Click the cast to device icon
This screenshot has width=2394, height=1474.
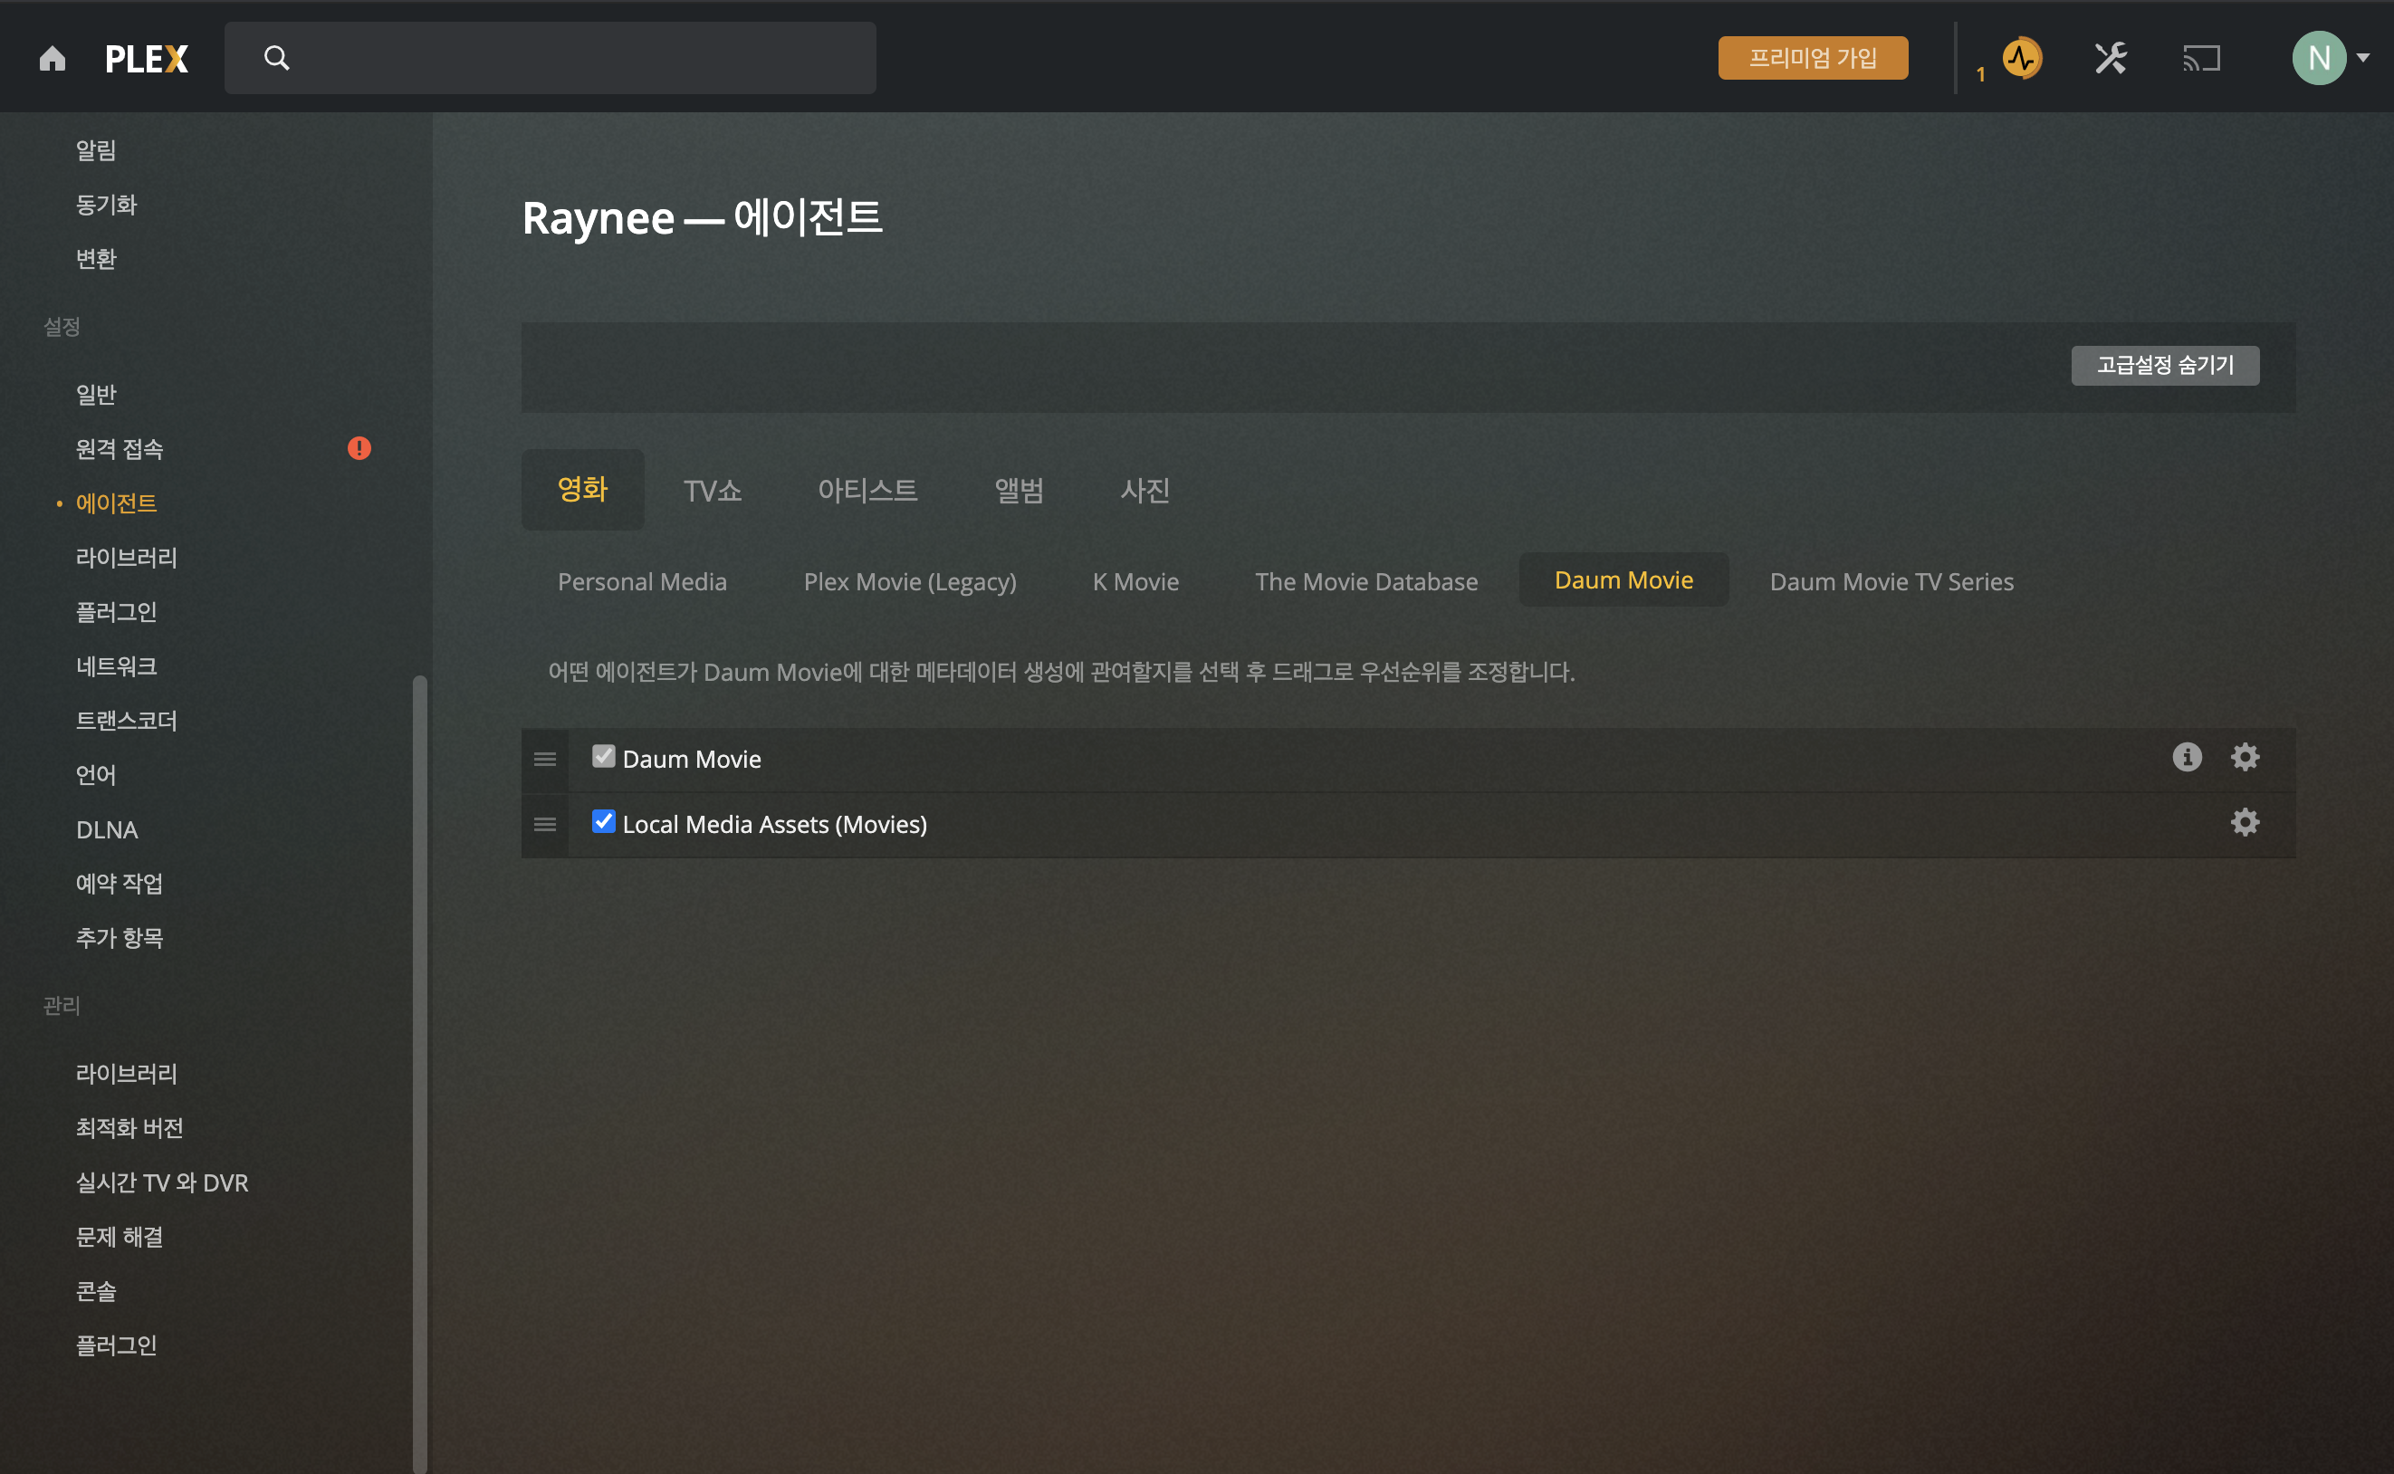click(x=2201, y=59)
